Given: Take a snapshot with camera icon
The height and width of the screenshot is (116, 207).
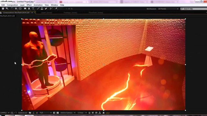Looking at the screenshot, I should [30, 113].
